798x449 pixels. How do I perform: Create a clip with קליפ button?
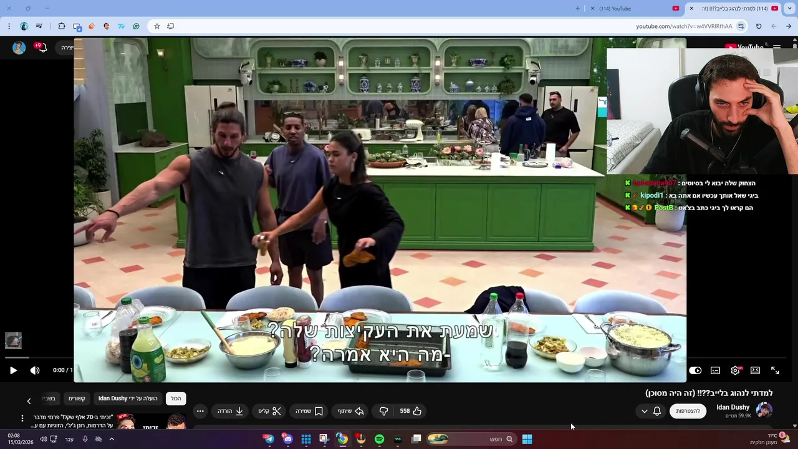click(270, 411)
